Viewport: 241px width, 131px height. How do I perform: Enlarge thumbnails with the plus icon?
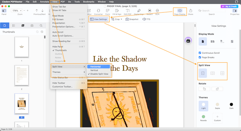tap(42, 32)
